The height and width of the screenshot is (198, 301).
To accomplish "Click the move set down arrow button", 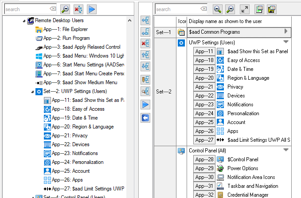I will click(145, 66).
